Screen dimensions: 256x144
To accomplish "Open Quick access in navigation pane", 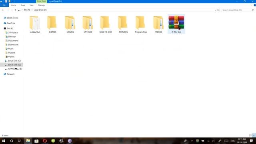I will click(11, 18).
